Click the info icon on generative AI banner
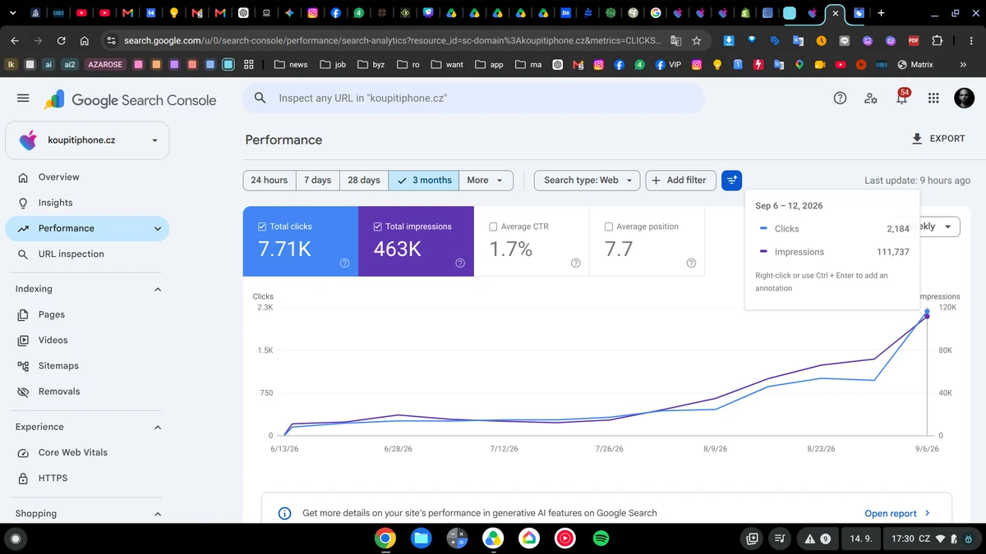This screenshot has width=986, height=554. (x=284, y=513)
